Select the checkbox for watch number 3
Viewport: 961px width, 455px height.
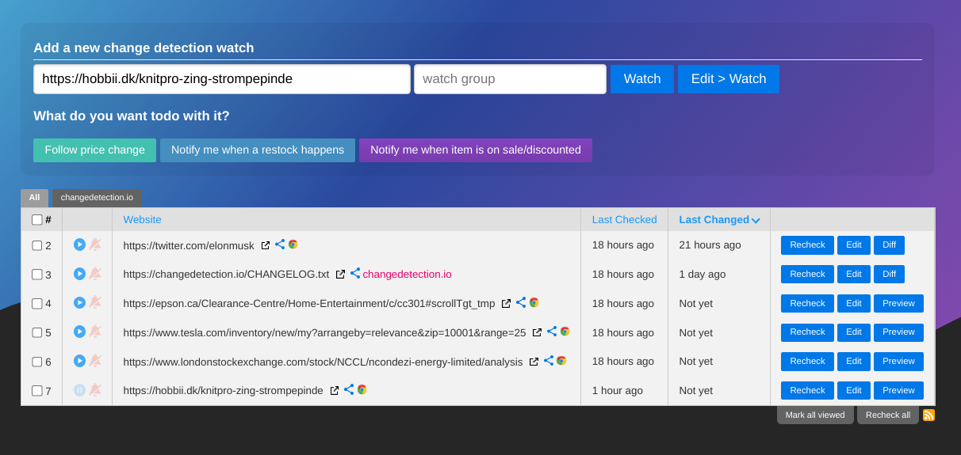tap(37, 275)
